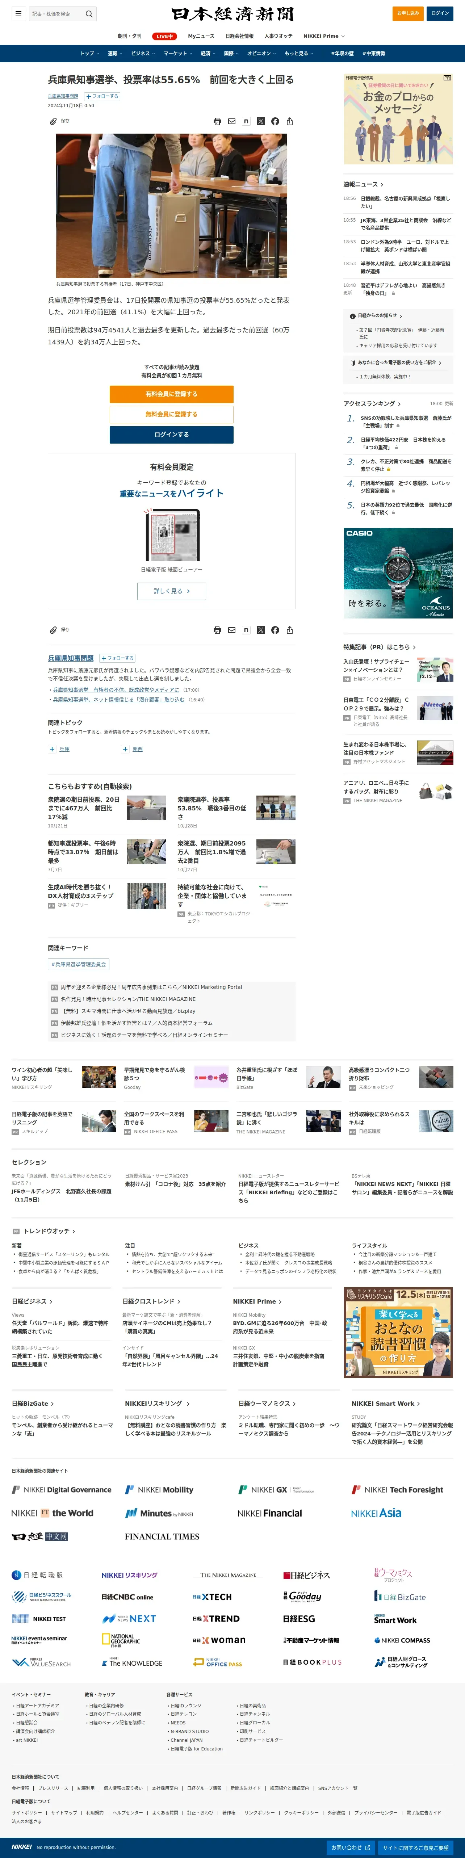Open 朝刊・夕刊 menu item
Screen dimensions: 465x1858
(130, 36)
